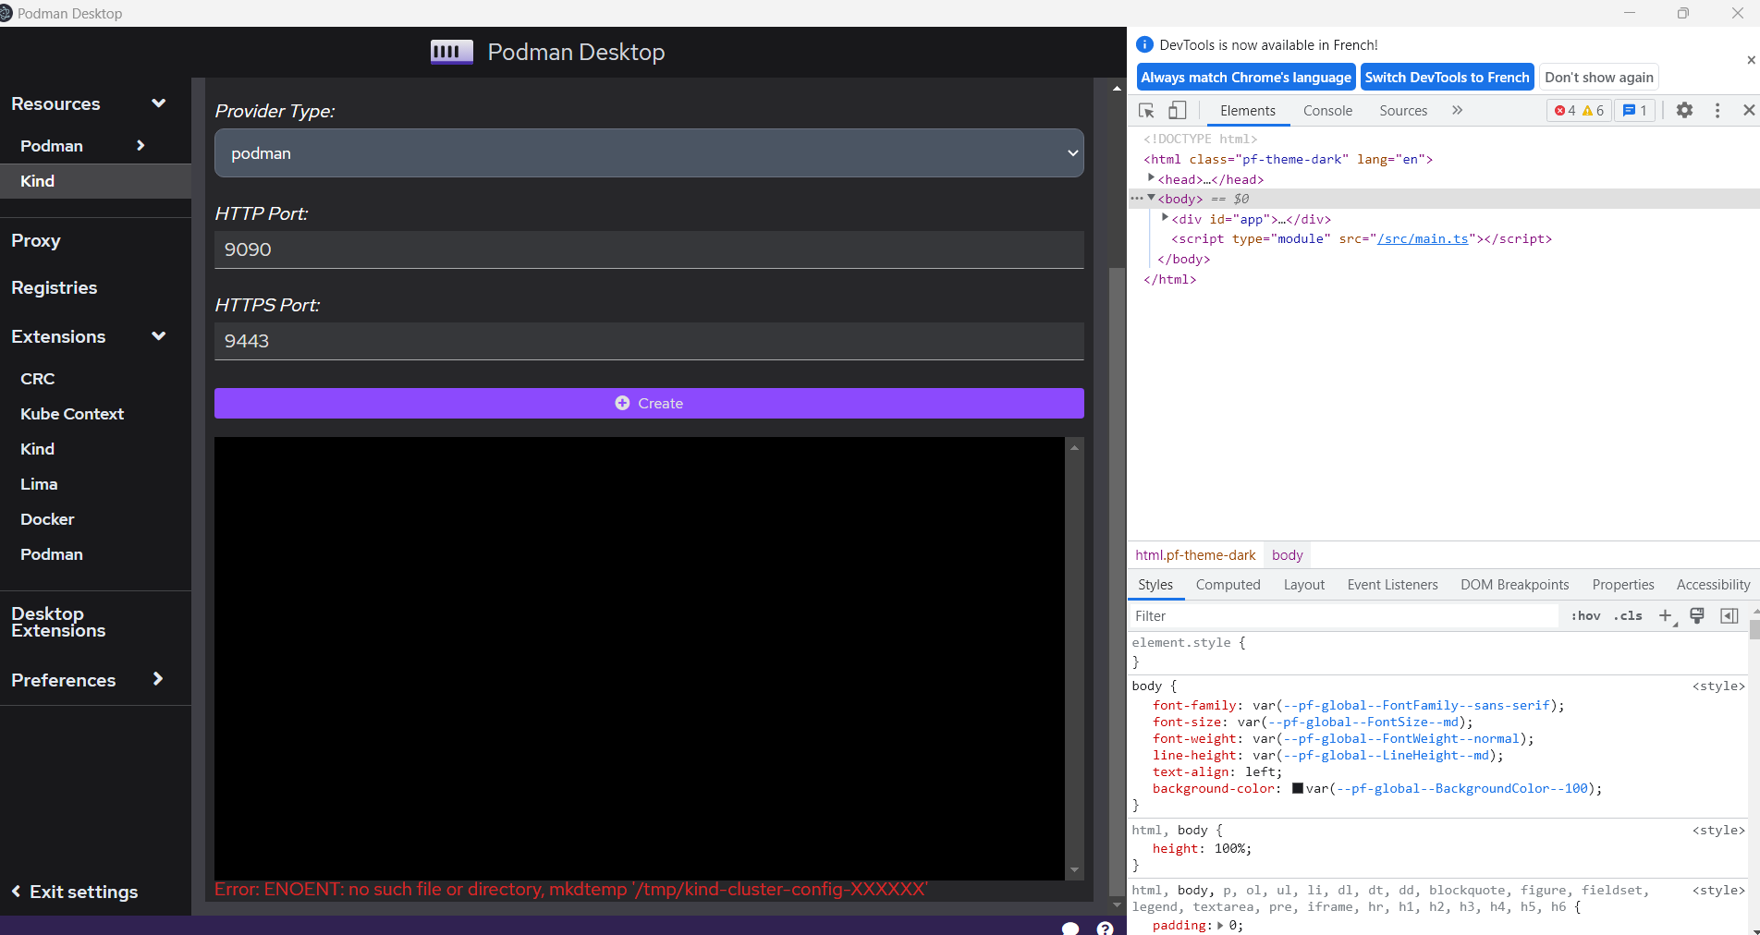Switch to the Console tab
Screen dimensions: 1760x935
[x=1327, y=111]
